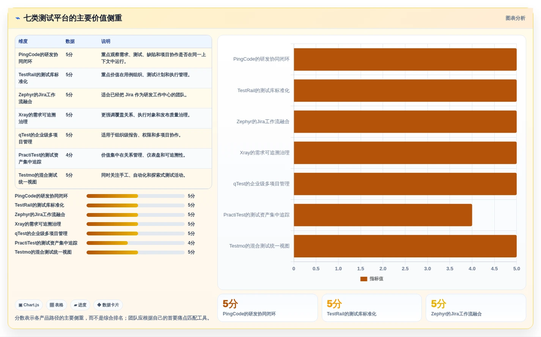Click the TestRail progress bar

pyautogui.click(x=135, y=205)
